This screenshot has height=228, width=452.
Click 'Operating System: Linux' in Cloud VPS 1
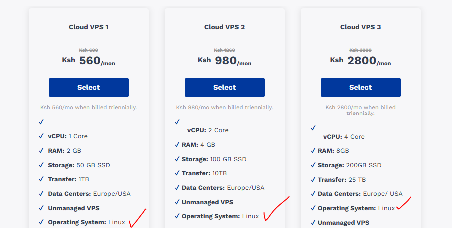click(86, 222)
